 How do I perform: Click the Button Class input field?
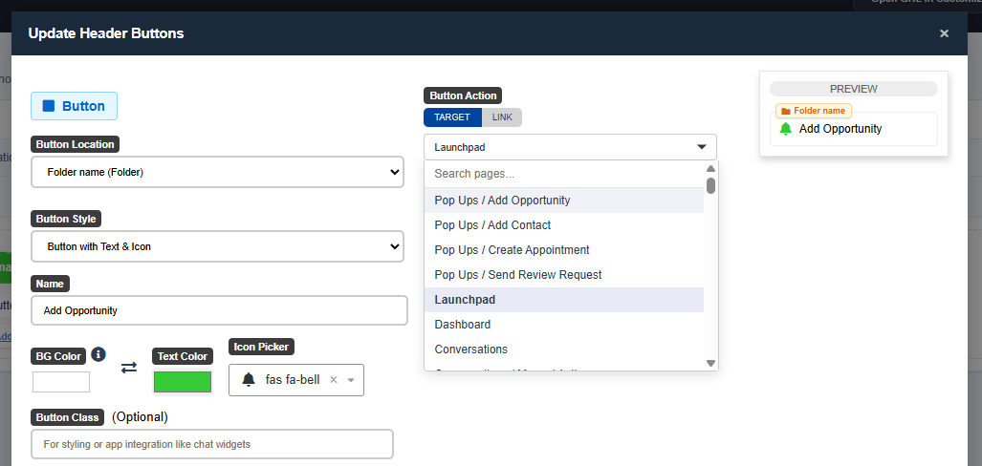tap(212, 444)
